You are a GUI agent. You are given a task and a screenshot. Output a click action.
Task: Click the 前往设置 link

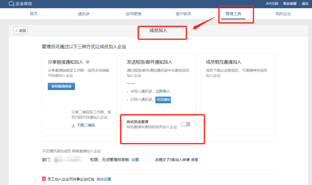coord(104,179)
